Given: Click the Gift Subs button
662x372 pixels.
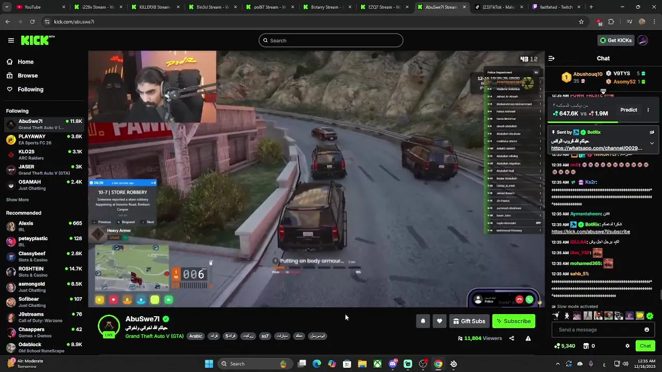Looking at the screenshot, I should click(x=469, y=321).
